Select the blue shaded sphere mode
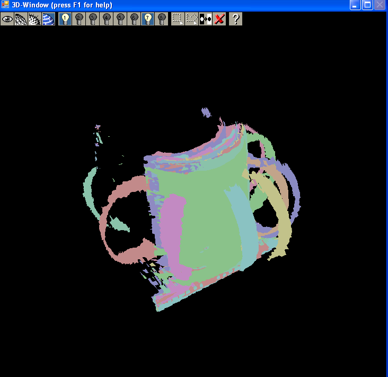The height and width of the screenshot is (377, 388). point(49,19)
